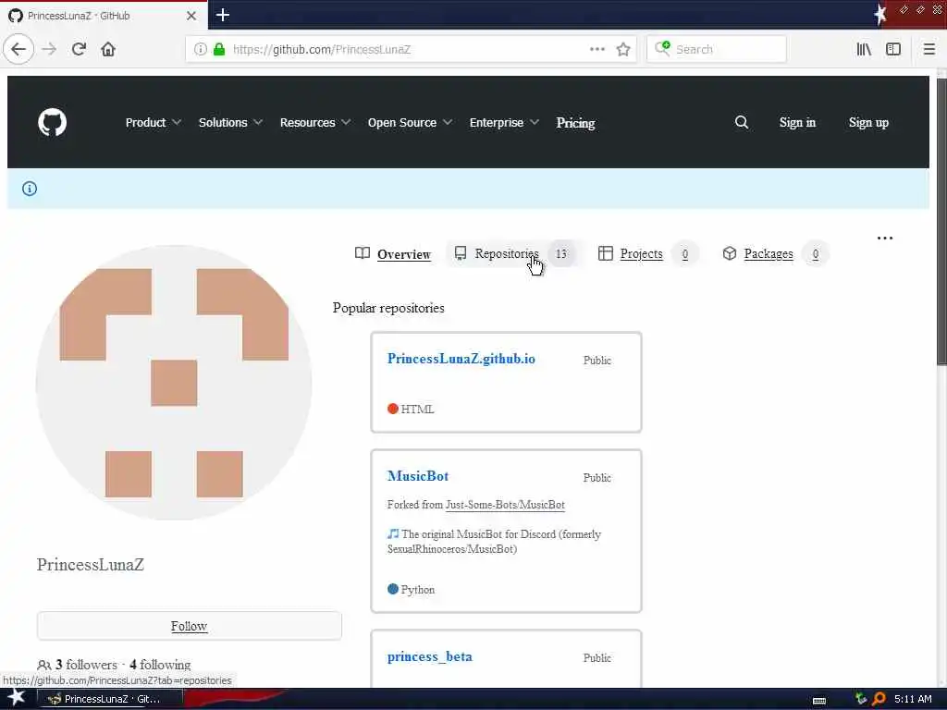Click the PrincessLunaZ taskbar window button
Image resolution: width=947 pixels, height=710 pixels.
point(109,699)
